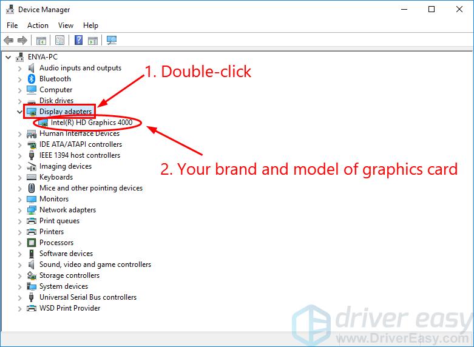
Task: Expand the WSD Print Provider arrow
Action: [x=19, y=308]
